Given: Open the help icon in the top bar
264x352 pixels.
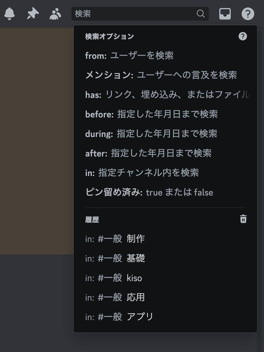Looking at the screenshot, I should [x=248, y=13].
